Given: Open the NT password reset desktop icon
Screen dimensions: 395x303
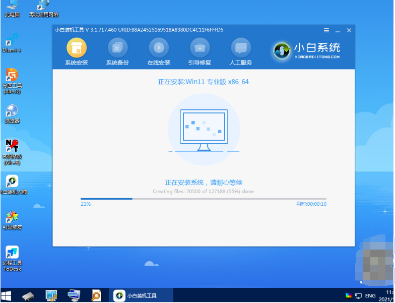Looking at the screenshot, I should pyautogui.click(x=12, y=150).
